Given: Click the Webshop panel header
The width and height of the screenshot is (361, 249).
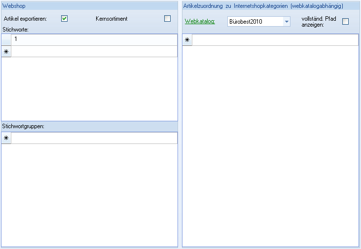Looking at the screenshot, I should pos(14,6).
